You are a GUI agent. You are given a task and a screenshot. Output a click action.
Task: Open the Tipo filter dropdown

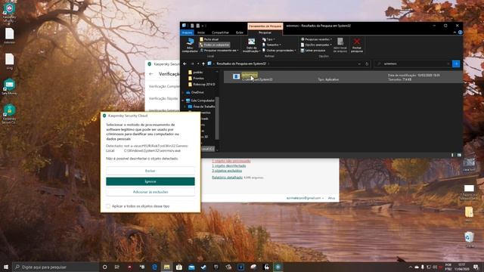tap(268, 39)
